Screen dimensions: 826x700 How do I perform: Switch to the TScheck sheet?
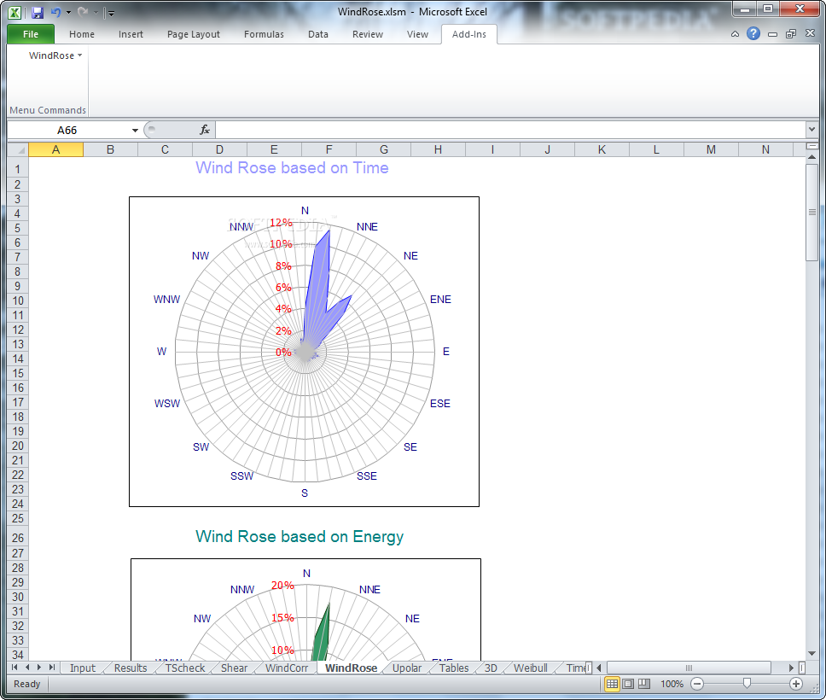coord(185,668)
